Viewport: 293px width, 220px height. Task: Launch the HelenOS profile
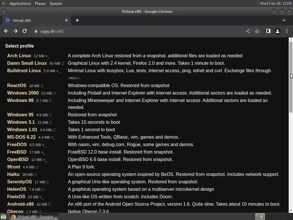click(17, 189)
